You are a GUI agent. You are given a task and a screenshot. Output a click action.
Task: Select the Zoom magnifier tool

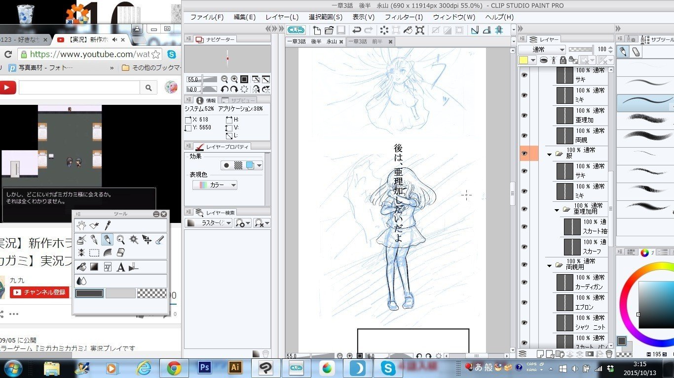[120, 240]
